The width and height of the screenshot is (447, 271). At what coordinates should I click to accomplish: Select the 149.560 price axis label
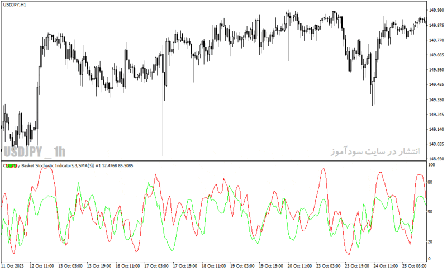pyautogui.click(x=436, y=70)
